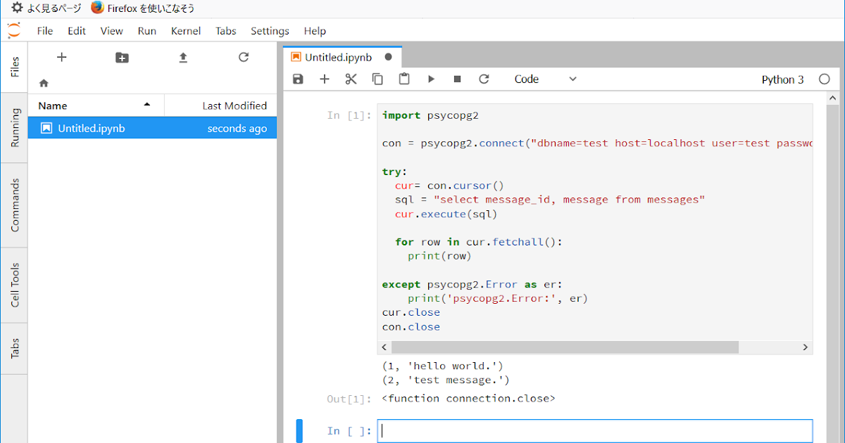Restart the kernel using the restart icon
This screenshot has height=443, width=845.
(x=484, y=79)
